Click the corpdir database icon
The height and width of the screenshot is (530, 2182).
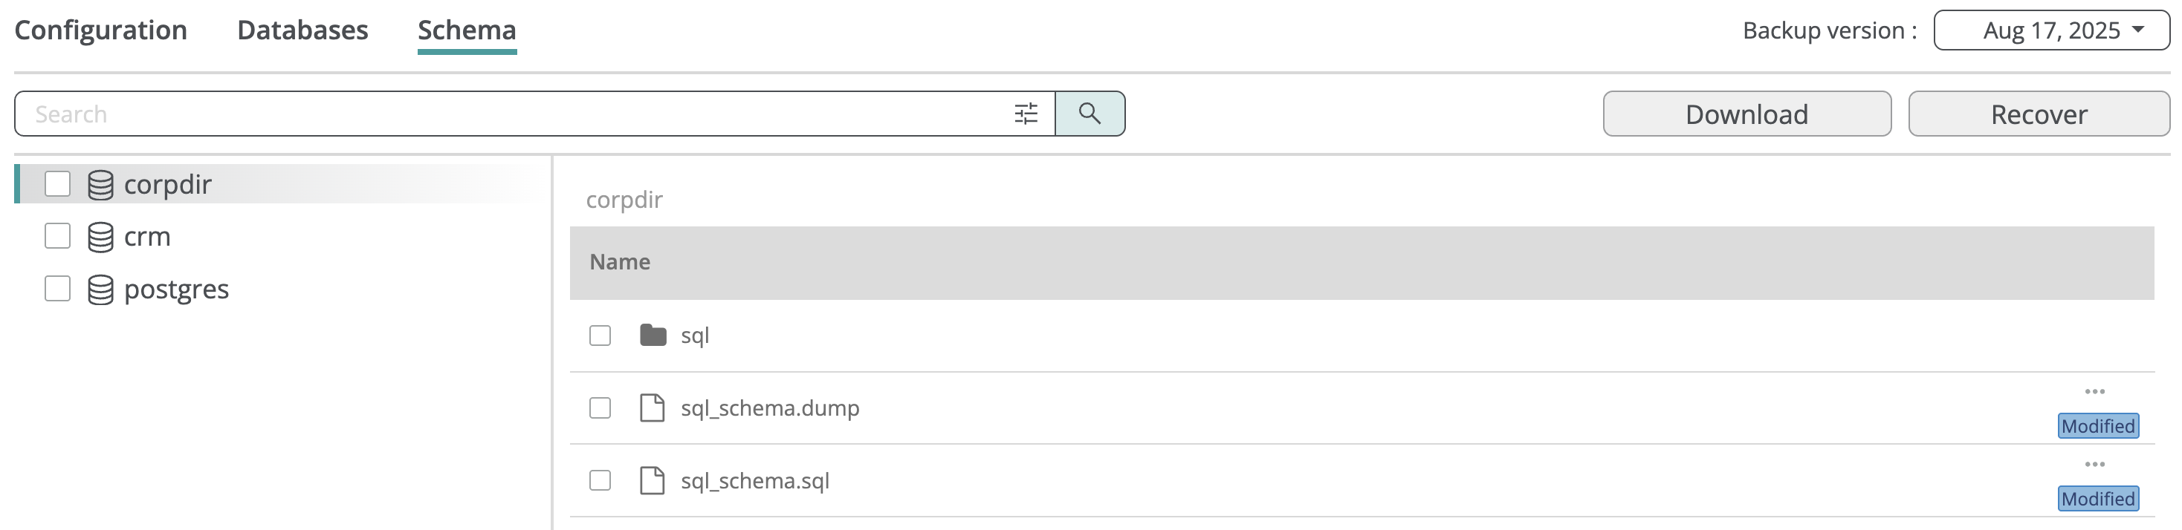100,185
